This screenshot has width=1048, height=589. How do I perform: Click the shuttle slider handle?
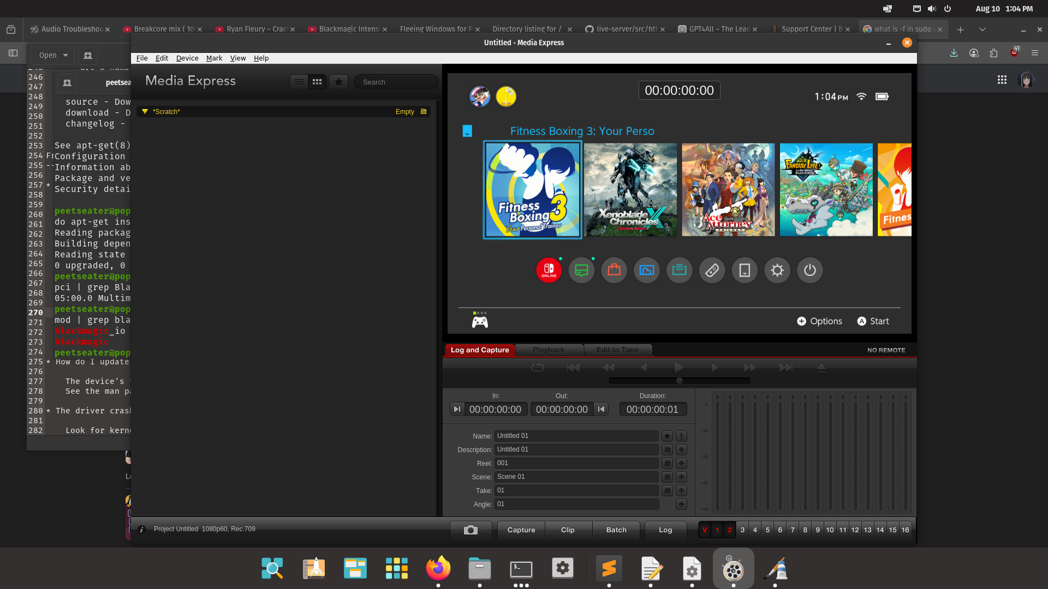coord(680,381)
